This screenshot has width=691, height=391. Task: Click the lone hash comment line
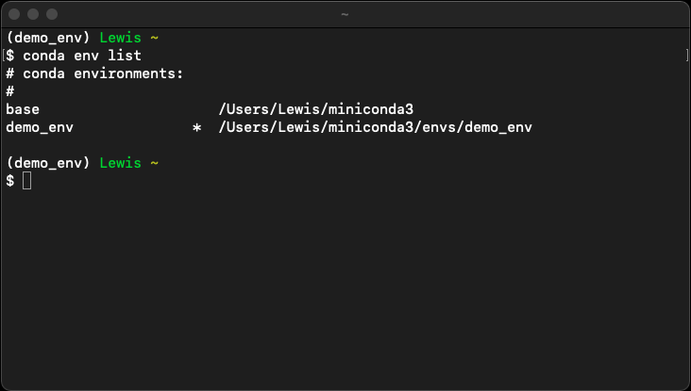[x=10, y=91]
